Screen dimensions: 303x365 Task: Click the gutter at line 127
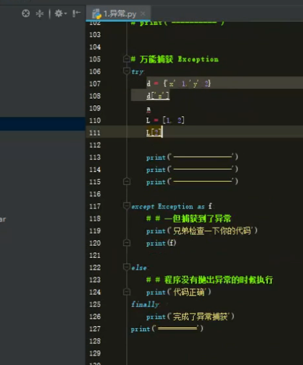coord(95,329)
